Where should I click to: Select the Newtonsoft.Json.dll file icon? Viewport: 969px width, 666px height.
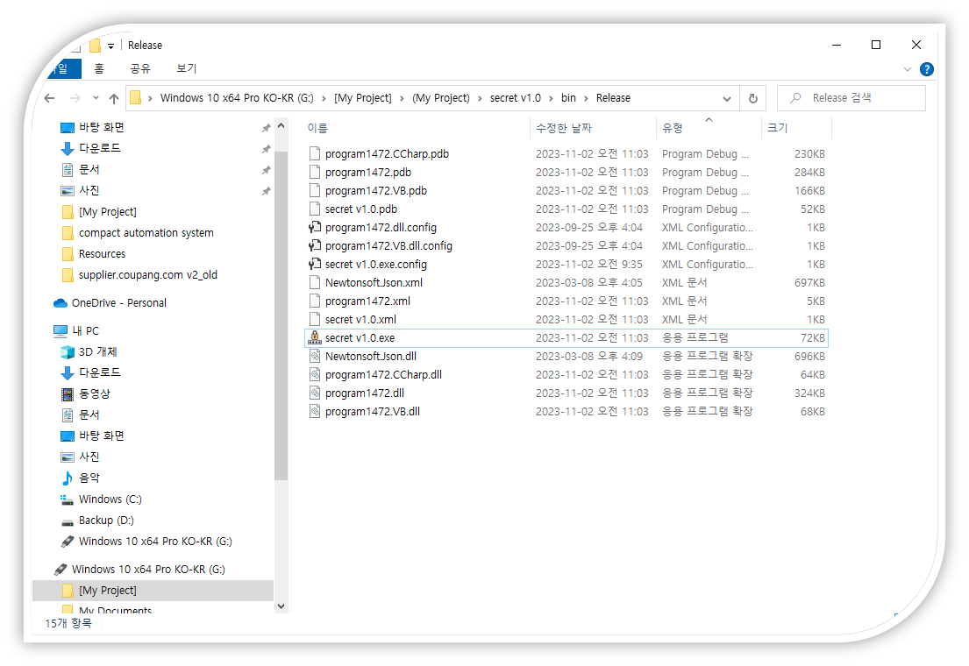pyautogui.click(x=315, y=356)
